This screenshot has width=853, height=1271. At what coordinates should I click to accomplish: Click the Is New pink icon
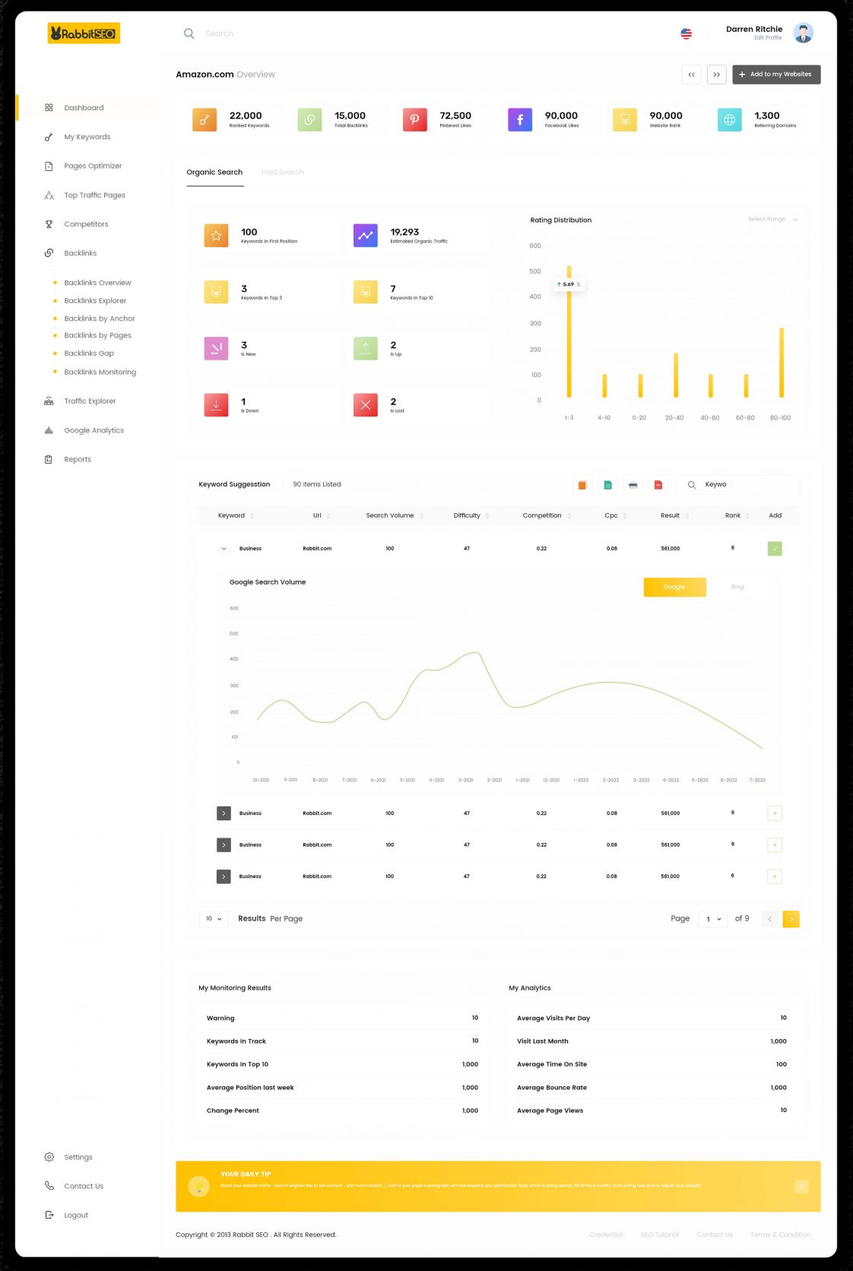(216, 348)
